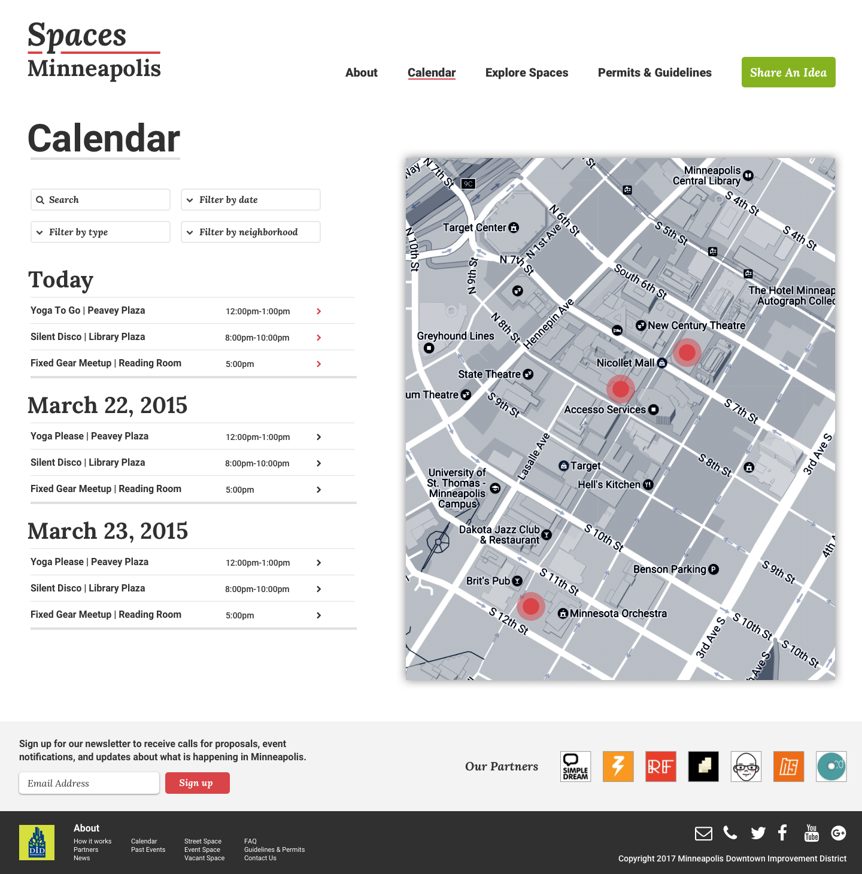Click the Dakota Jazz Club map icon
862x874 pixels.
pyautogui.click(x=547, y=535)
